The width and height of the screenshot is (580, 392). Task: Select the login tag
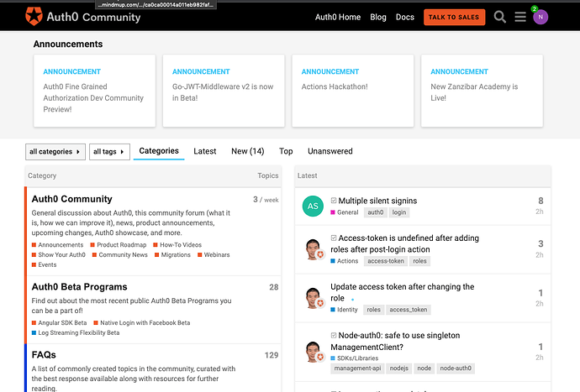tap(399, 212)
